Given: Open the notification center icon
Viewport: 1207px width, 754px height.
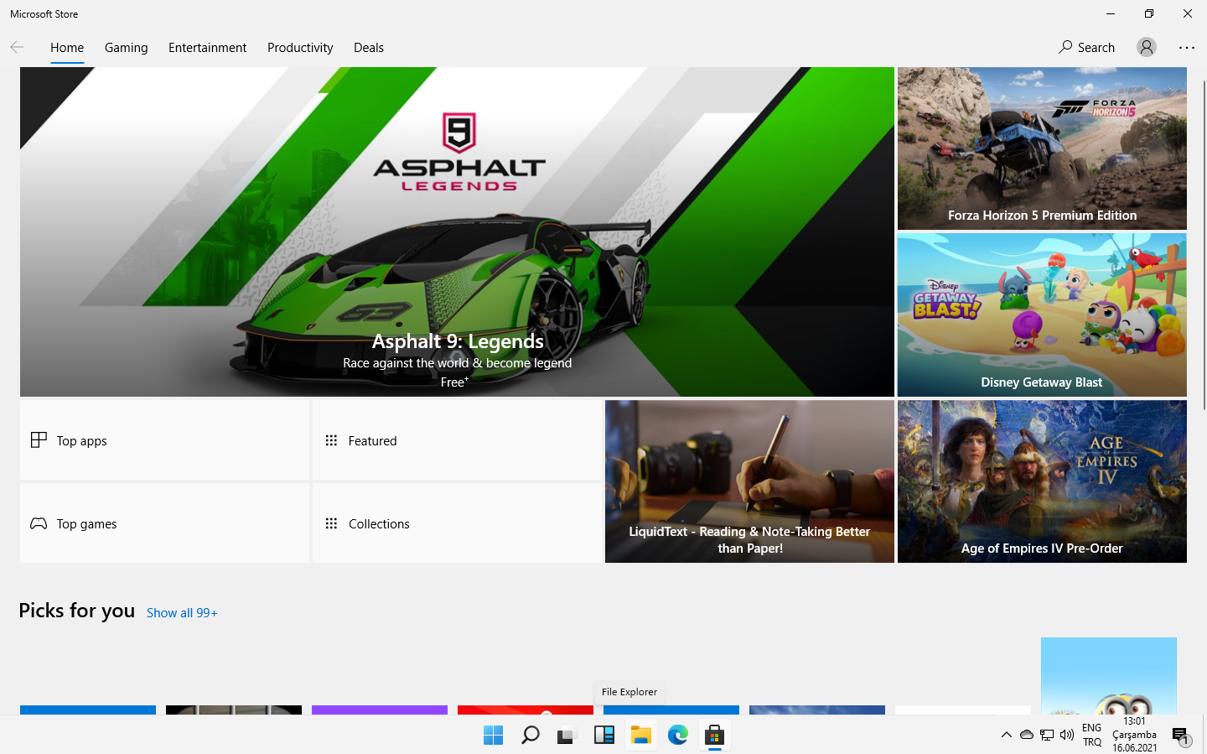Looking at the screenshot, I should click(x=1181, y=736).
